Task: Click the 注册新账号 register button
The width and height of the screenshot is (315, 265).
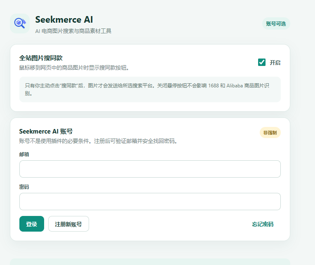Action: (x=68, y=224)
